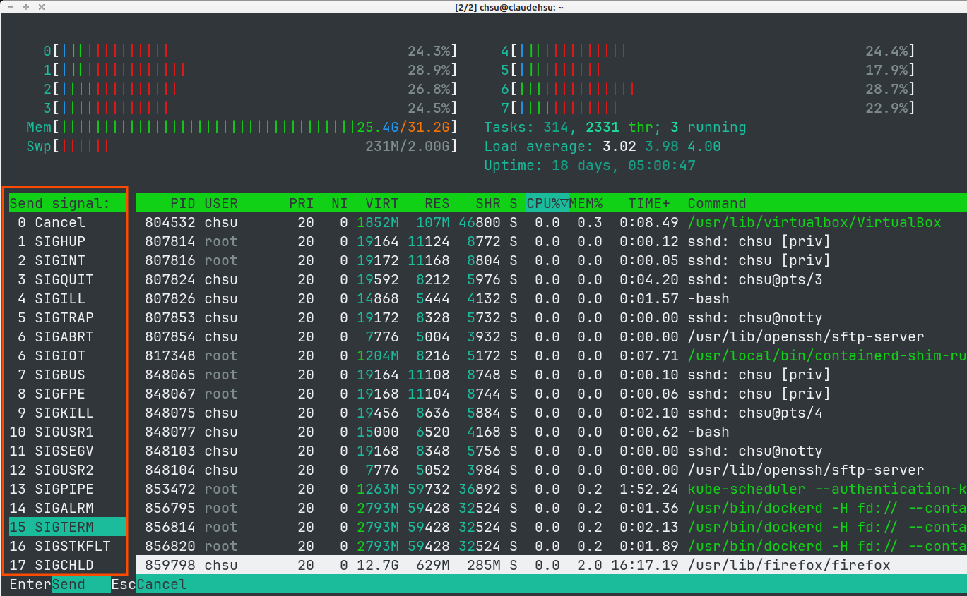Click the Cancel button in bottom bar
This screenshot has height=596, width=967.
click(162, 584)
